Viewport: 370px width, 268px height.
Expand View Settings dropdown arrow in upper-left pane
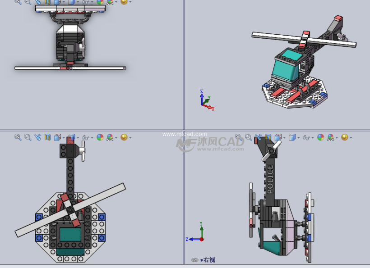pyautogui.click(x=130, y=2)
